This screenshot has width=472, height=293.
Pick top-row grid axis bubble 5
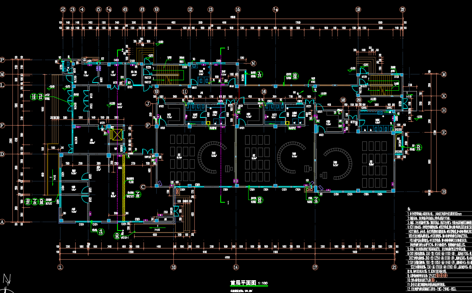pyautogui.click(x=99, y=9)
